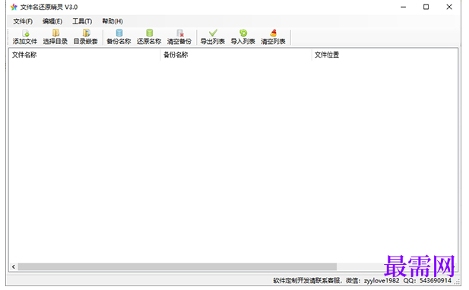The width and height of the screenshot is (469, 290).
Task: Open the 编辑(E) menu
Action: click(52, 21)
